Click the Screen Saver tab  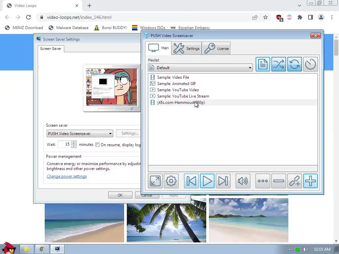[51, 49]
